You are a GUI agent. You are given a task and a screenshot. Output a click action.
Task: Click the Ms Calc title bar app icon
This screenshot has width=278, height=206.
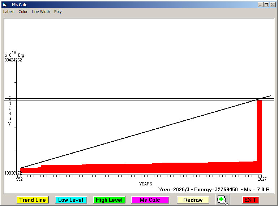[x=5, y=5]
